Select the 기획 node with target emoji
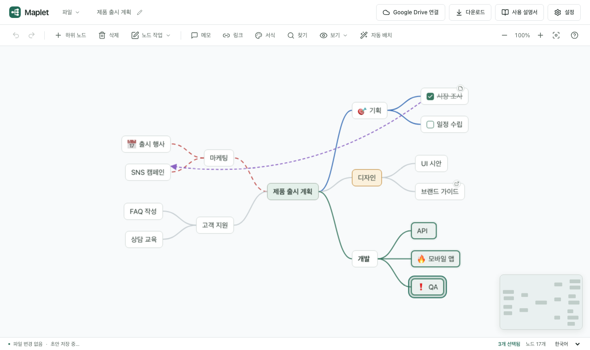 370,111
